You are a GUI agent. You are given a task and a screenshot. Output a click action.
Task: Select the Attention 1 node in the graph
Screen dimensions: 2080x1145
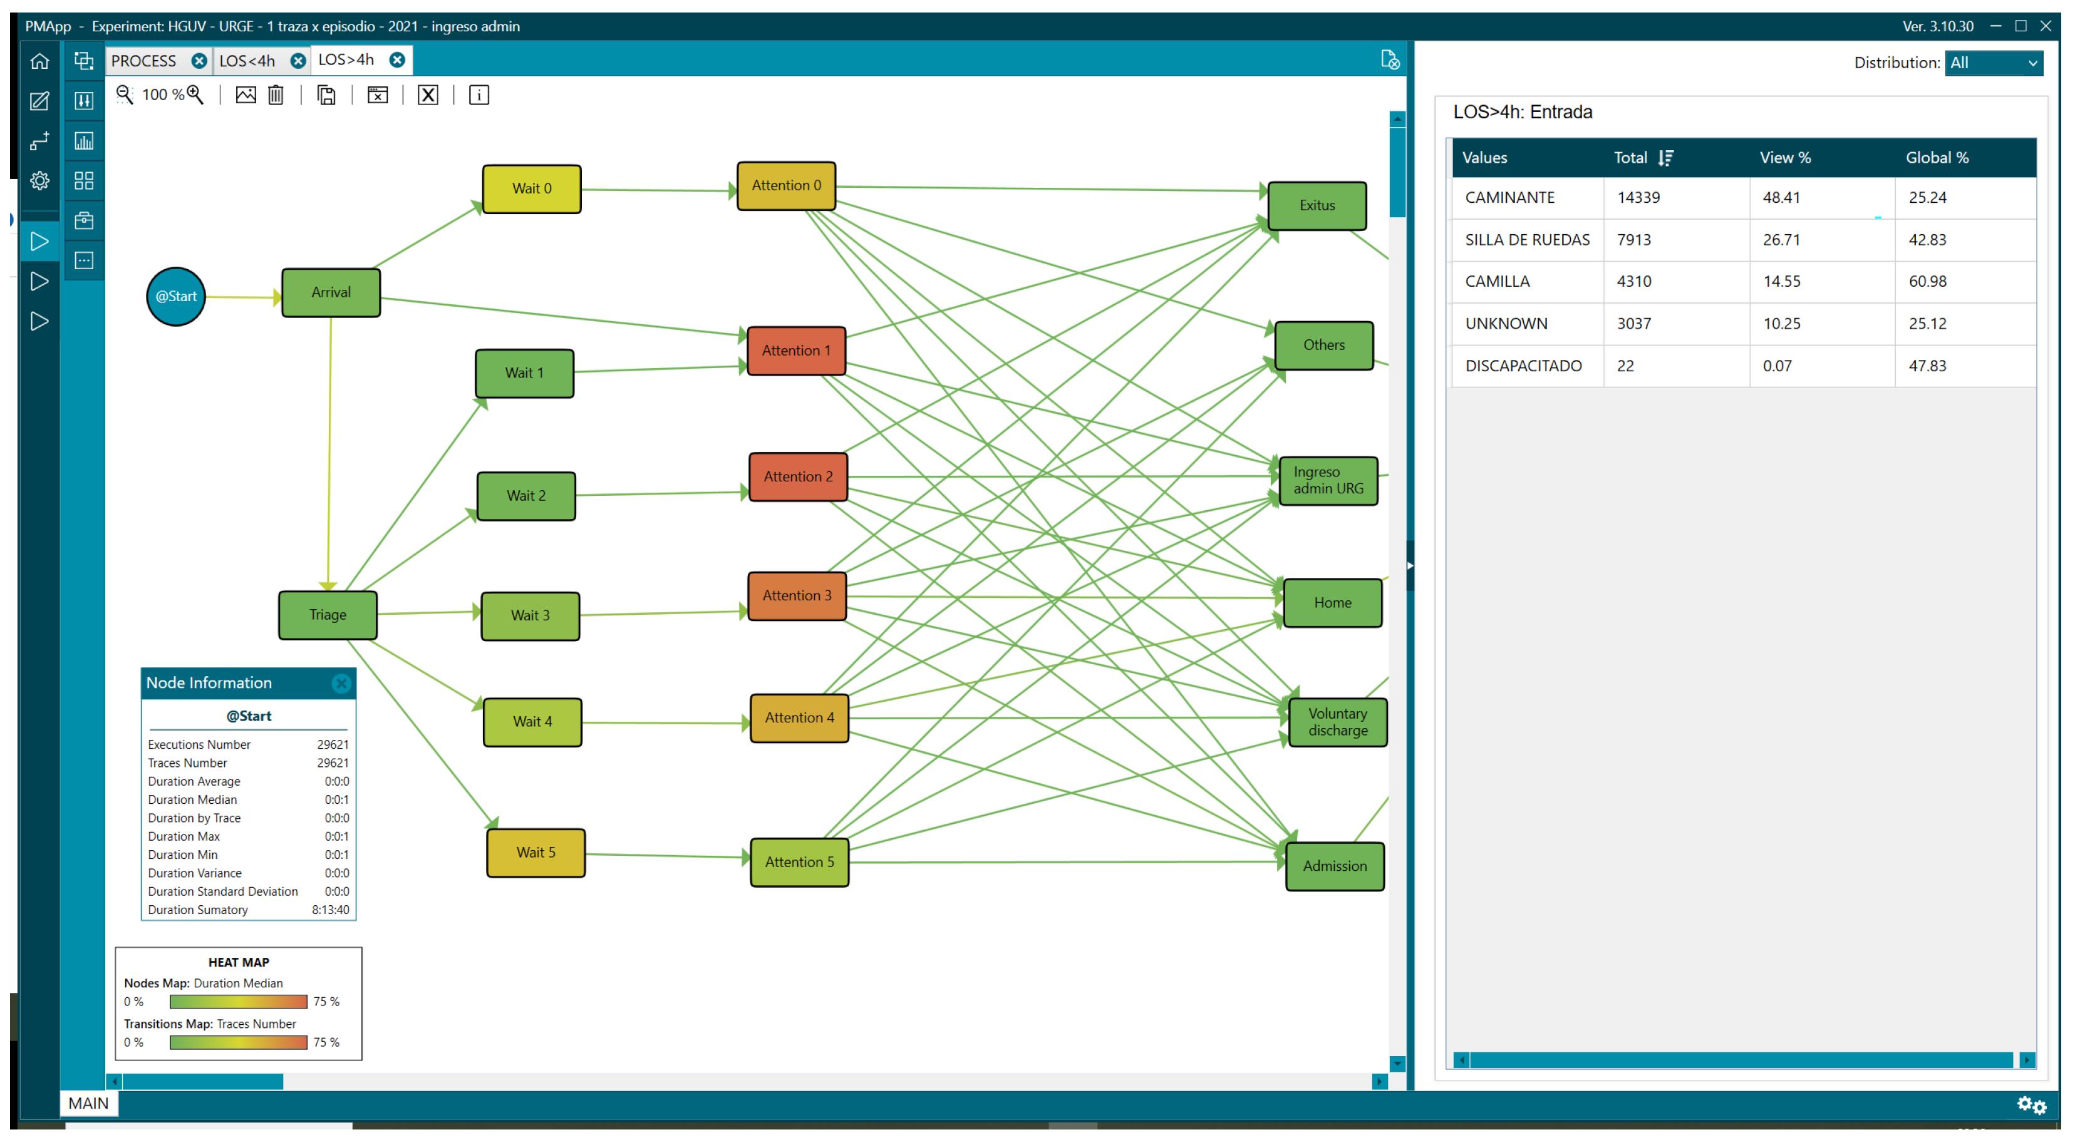(x=796, y=351)
